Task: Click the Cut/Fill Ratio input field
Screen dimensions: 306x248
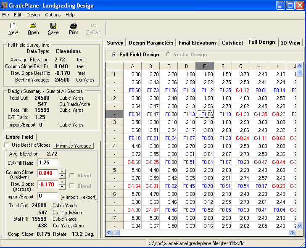Action: (47, 163)
